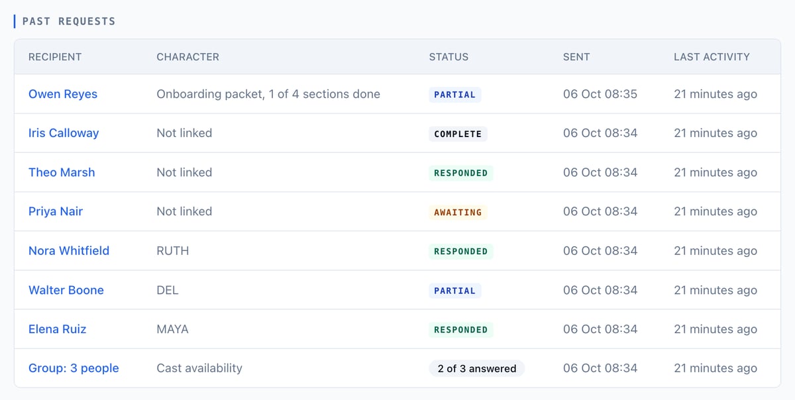
Task: Click the 'Past Requests' section heading
Action: 69,21
